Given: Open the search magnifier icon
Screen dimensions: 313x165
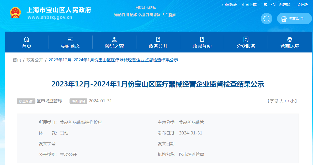Looking at the screenshot, I should [267, 19].
